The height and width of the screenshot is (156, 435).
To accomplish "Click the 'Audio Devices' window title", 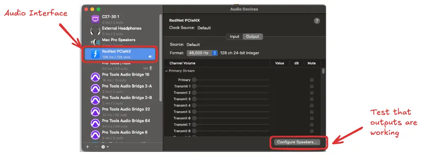I will coord(244,9).
